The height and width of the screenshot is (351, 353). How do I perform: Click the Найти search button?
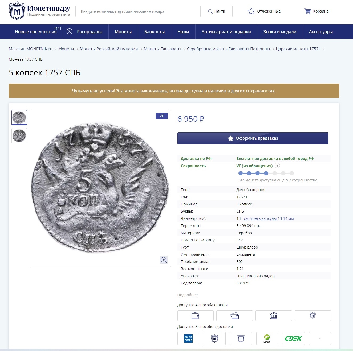coord(216,11)
